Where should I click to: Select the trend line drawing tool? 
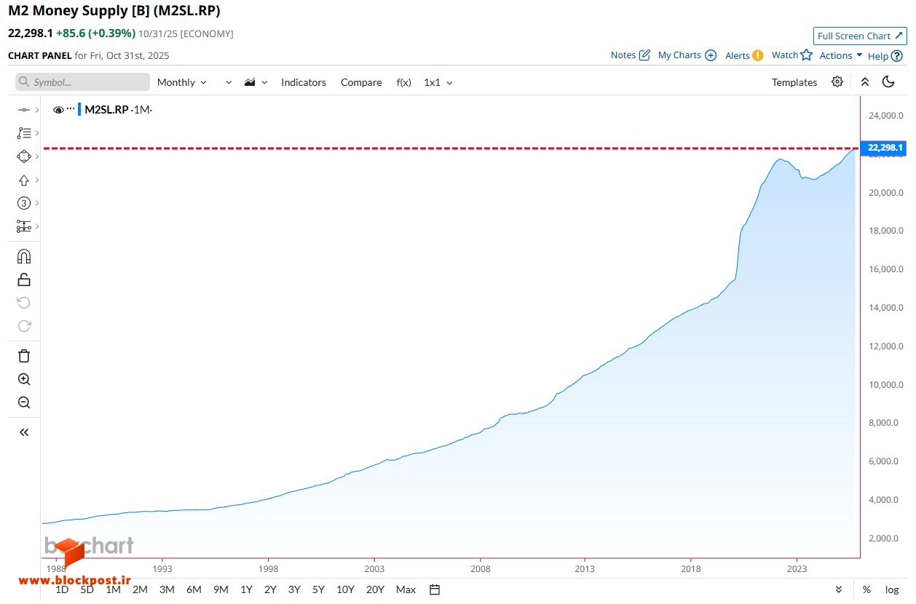click(23, 110)
